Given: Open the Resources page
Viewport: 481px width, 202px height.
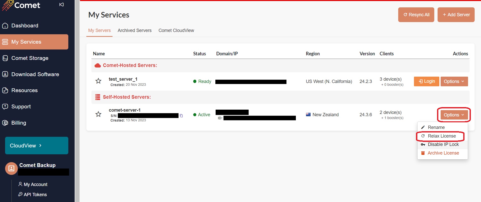Looking at the screenshot, I should 34,90.
